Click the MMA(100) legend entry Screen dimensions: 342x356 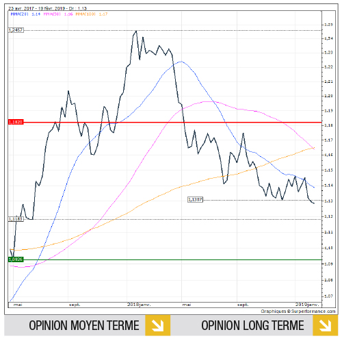tap(92, 14)
